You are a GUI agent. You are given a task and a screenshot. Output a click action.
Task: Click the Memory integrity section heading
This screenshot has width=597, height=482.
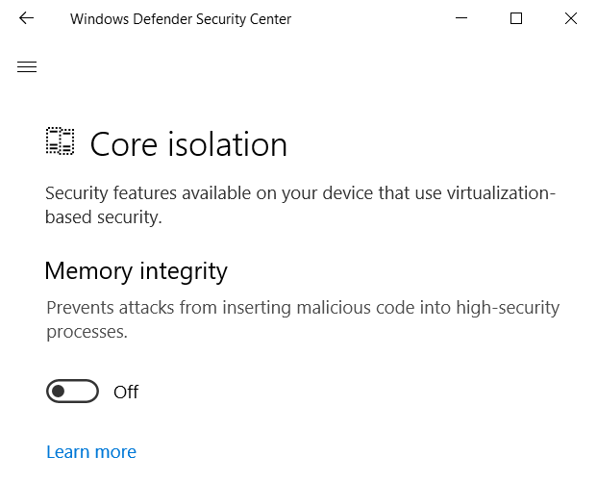point(136,271)
